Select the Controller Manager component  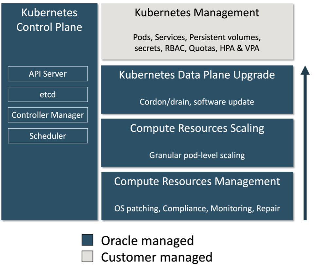click(x=47, y=115)
